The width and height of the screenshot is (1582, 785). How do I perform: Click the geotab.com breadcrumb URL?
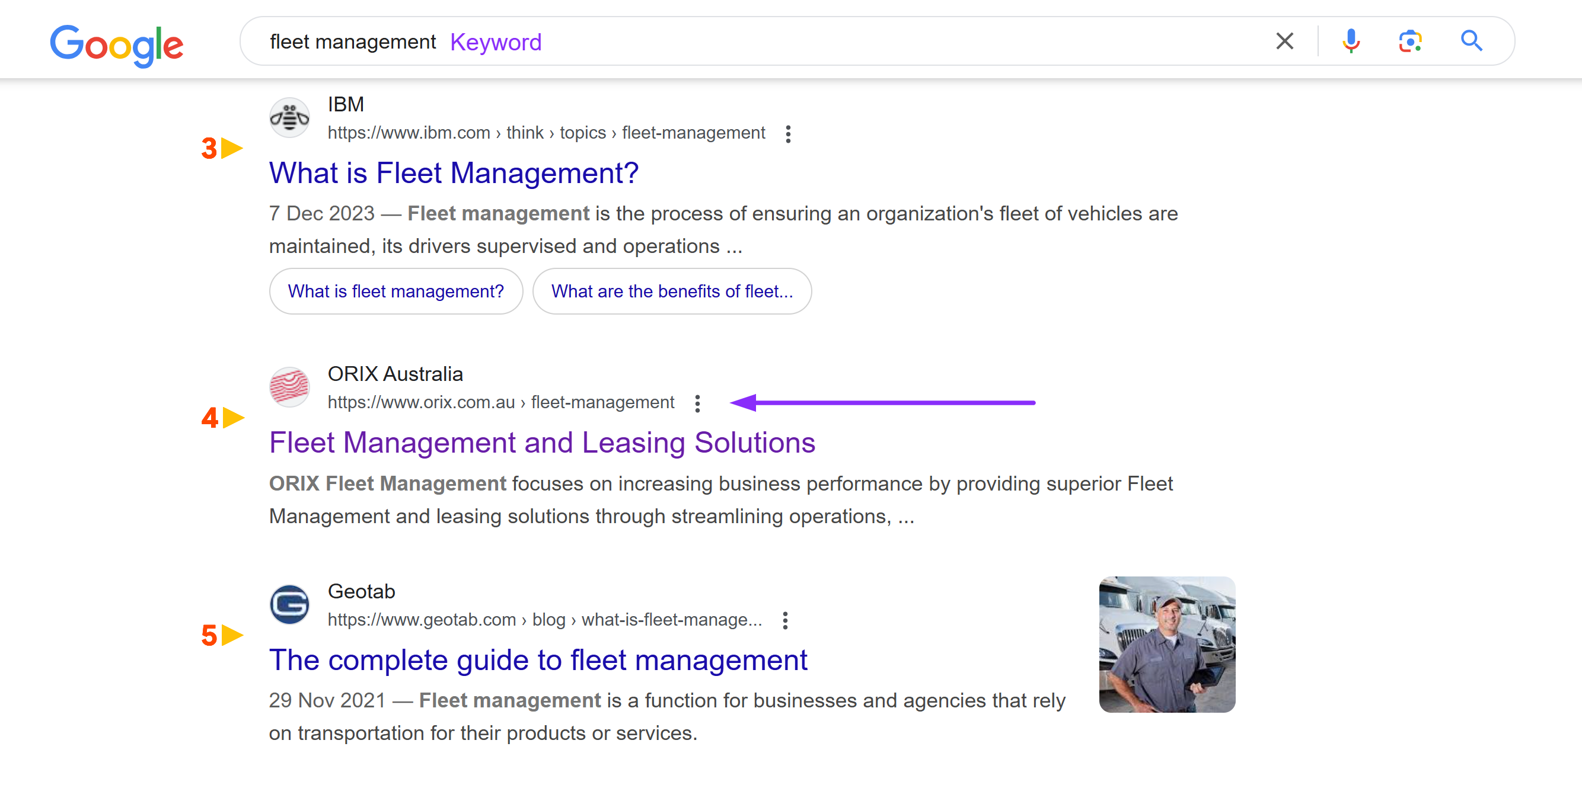(x=545, y=620)
